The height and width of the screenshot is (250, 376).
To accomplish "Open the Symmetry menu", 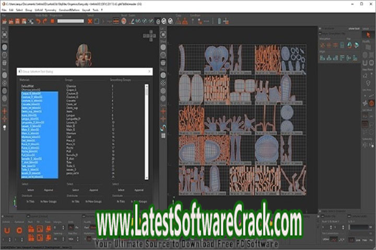I will click(x=51, y=10).
